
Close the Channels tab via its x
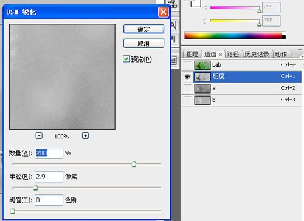pyautogui.click(x=221, y=55)
